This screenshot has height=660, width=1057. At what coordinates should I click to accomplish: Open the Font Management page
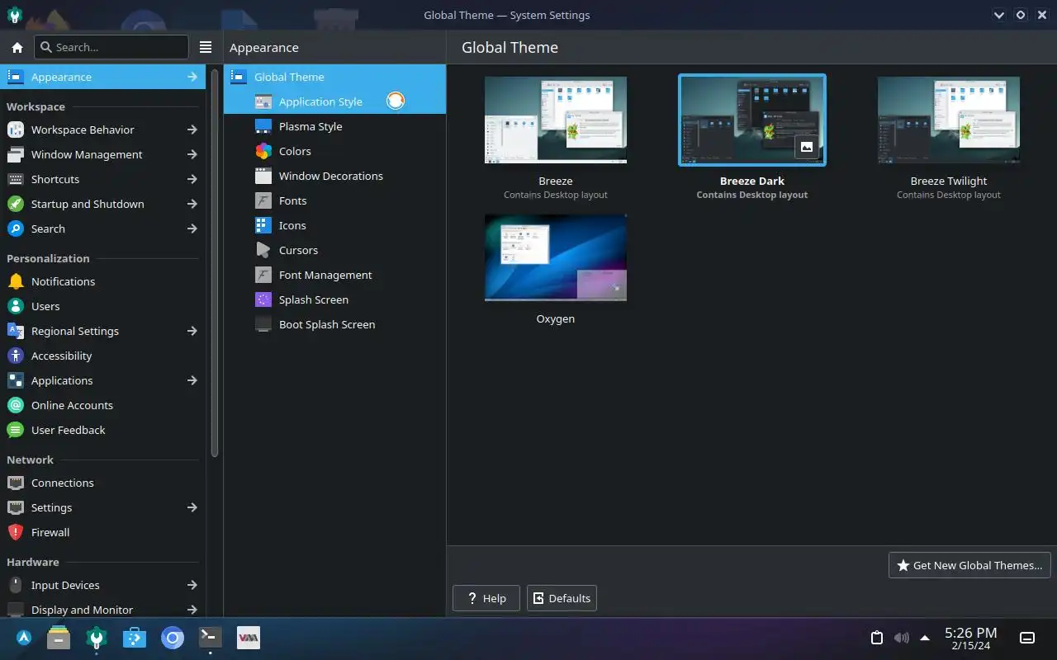point(334,275)
